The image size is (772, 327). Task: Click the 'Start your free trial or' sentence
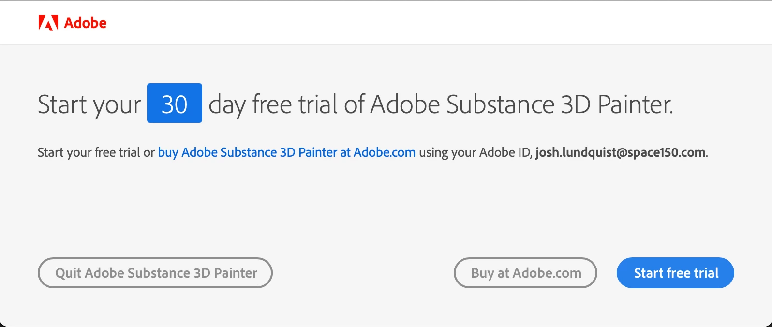click(x=96, y=152)
